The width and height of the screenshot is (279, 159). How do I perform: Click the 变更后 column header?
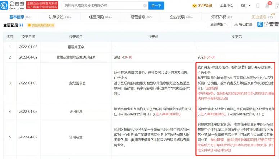pos(237,37)
